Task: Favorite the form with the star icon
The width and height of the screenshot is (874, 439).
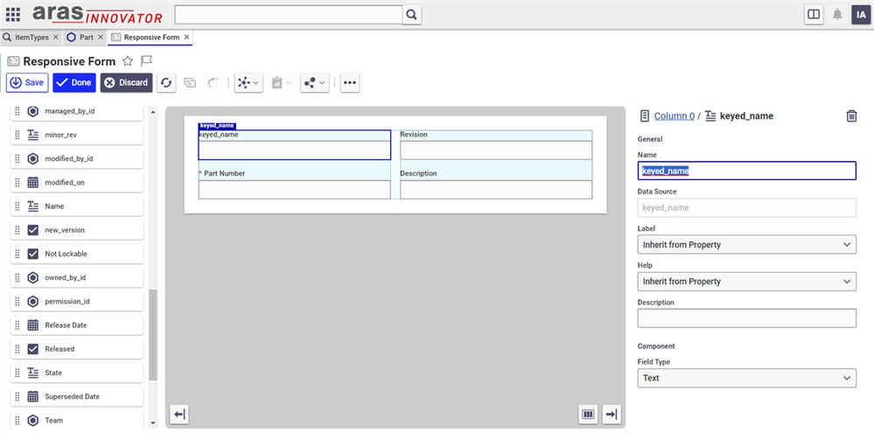Action: point(128,61)
